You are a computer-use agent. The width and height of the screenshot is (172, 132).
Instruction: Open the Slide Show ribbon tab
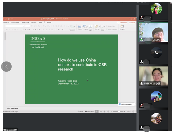[x=25, y=22]
